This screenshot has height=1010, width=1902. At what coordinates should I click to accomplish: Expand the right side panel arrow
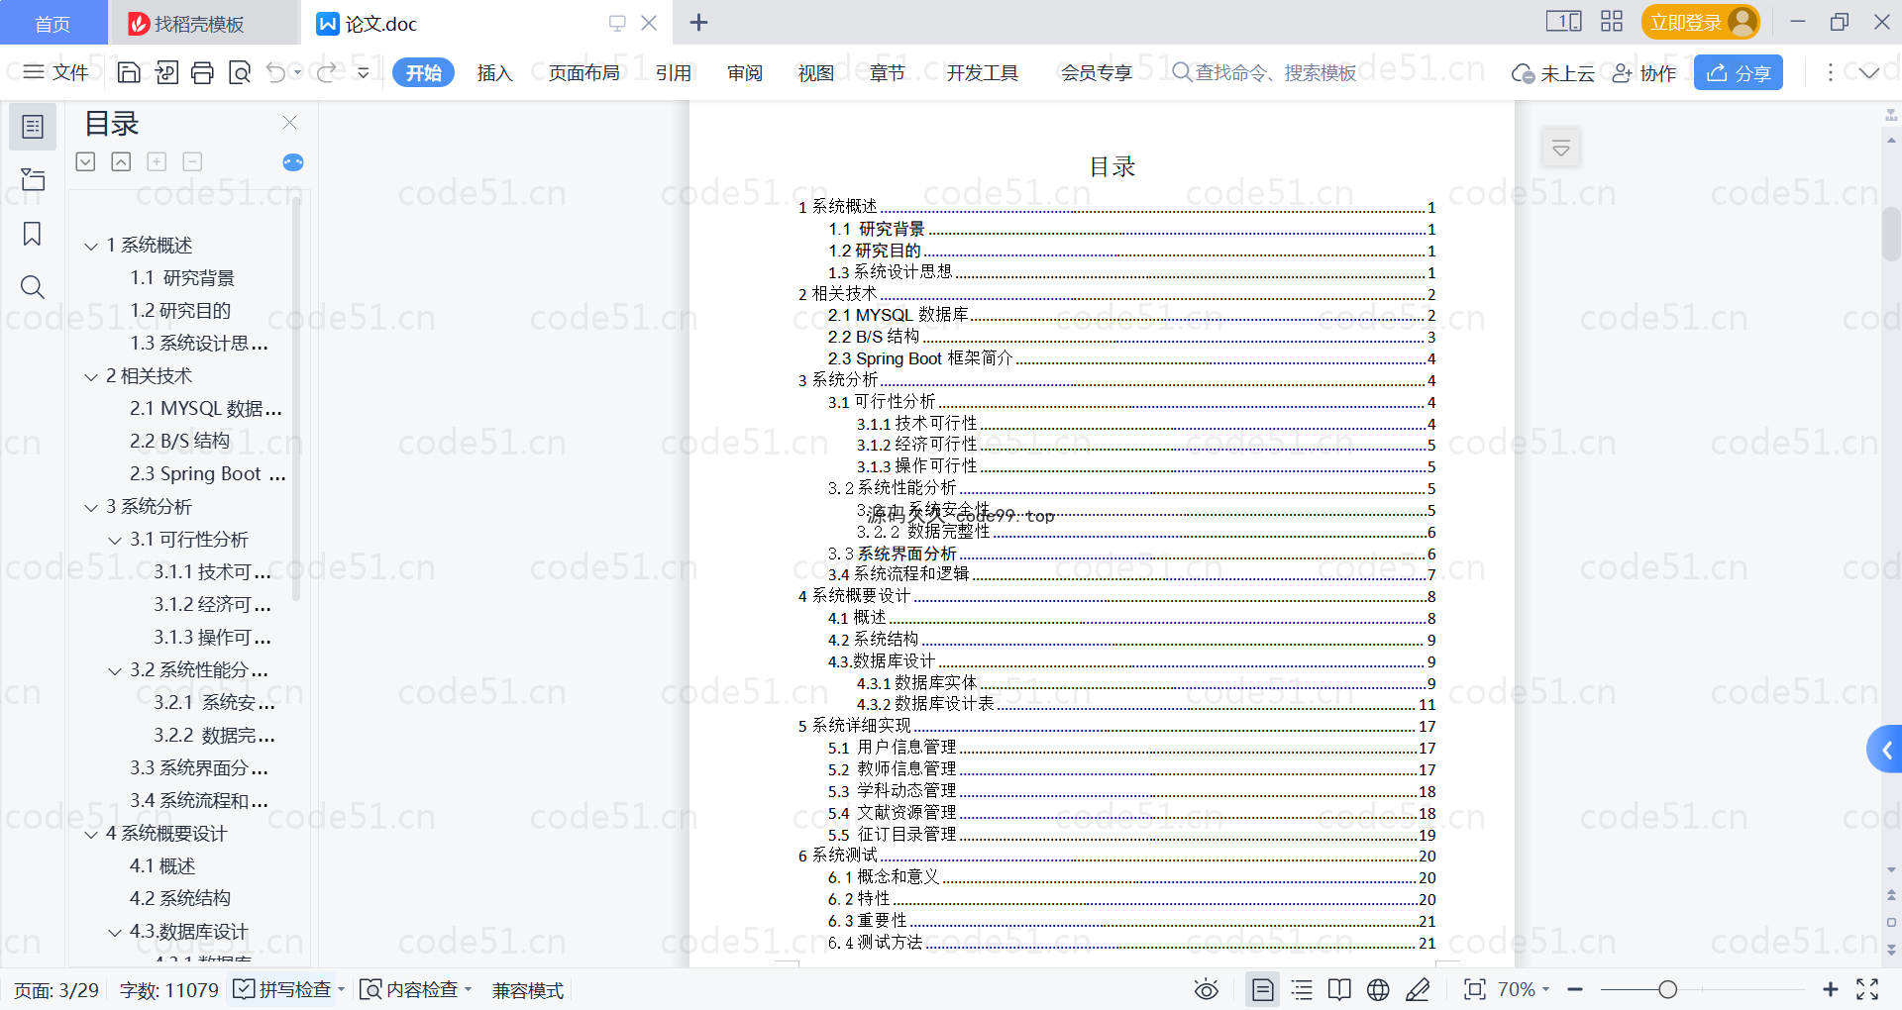tap(1885, 750)
